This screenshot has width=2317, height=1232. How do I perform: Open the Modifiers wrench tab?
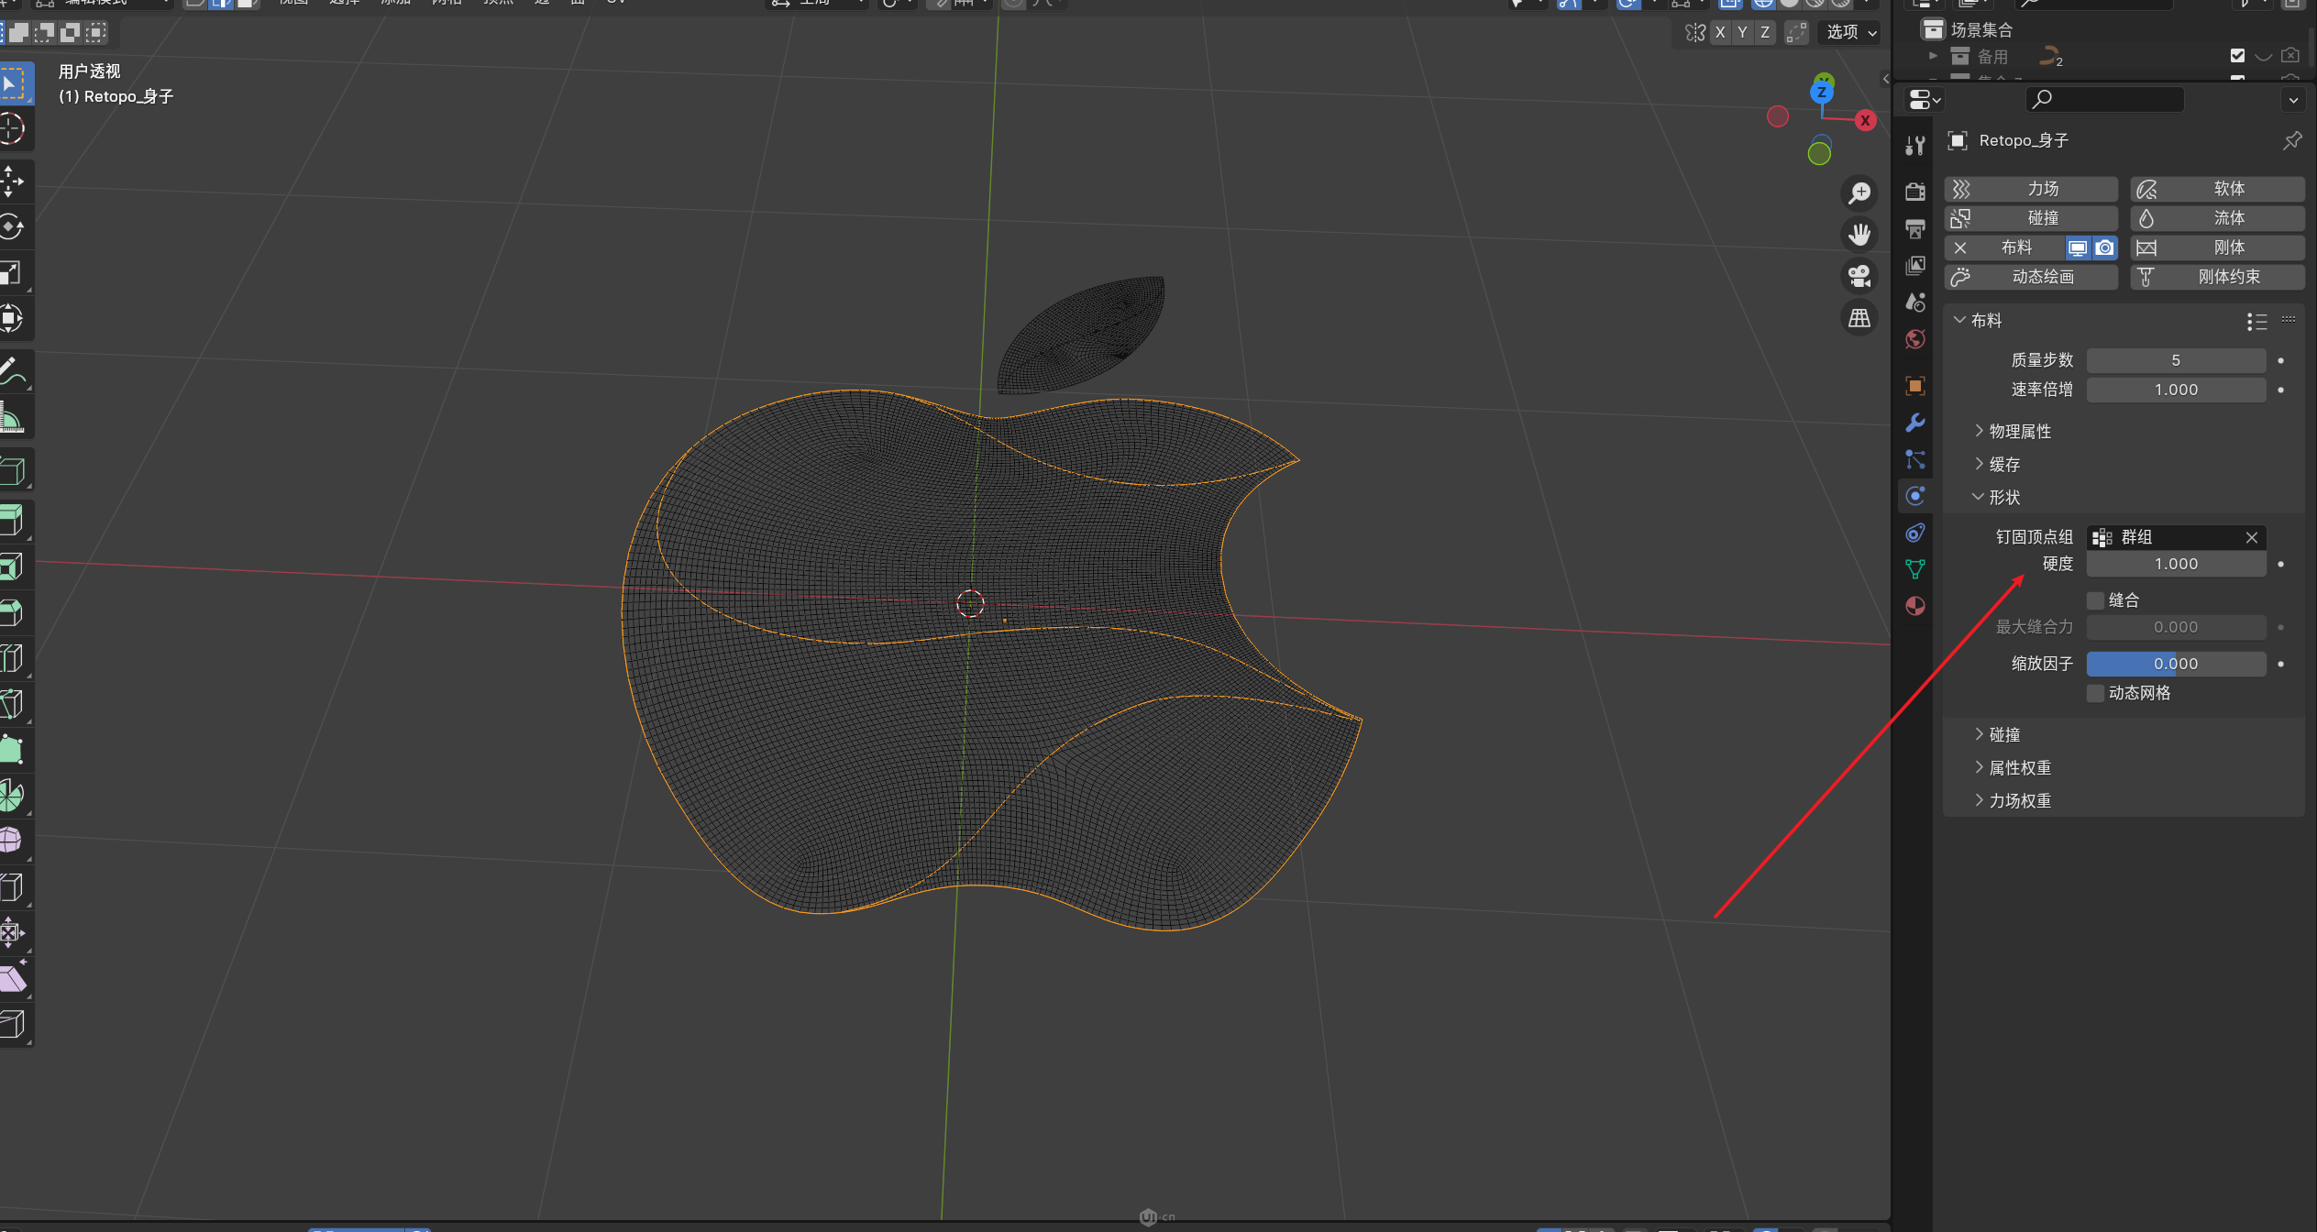[1915, 423]
